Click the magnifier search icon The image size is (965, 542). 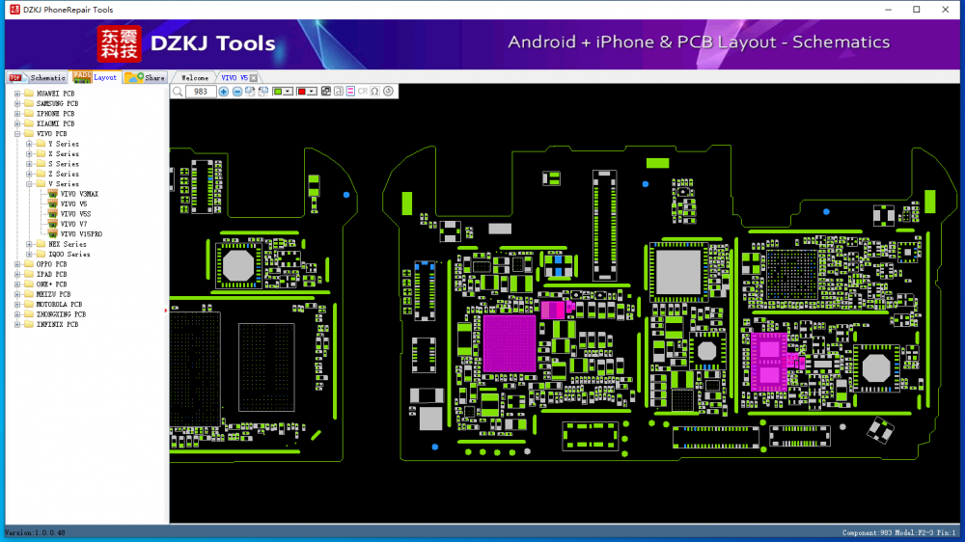pos(178,92)
